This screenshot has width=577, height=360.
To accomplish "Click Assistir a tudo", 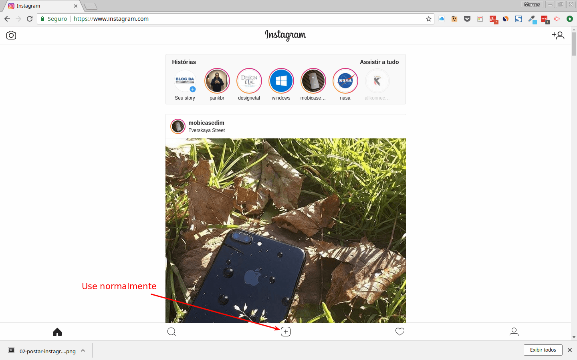I will [x=379, y=62].
